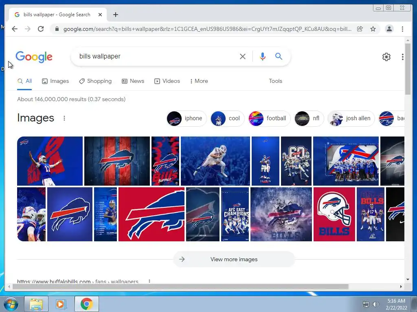The width and height of the screenshot is (417, 312).
Task: Open Windows Media Player from taskbar
Action: coord(61,304)
